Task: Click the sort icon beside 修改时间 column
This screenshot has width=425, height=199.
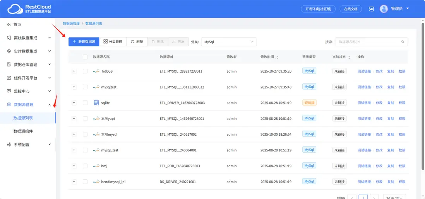Action: [278, 57]
